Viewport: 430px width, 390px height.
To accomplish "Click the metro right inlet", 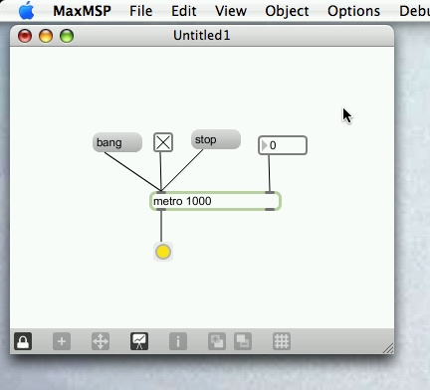I will pos(270,192).
